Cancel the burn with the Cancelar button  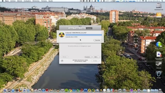click(98, 40)
